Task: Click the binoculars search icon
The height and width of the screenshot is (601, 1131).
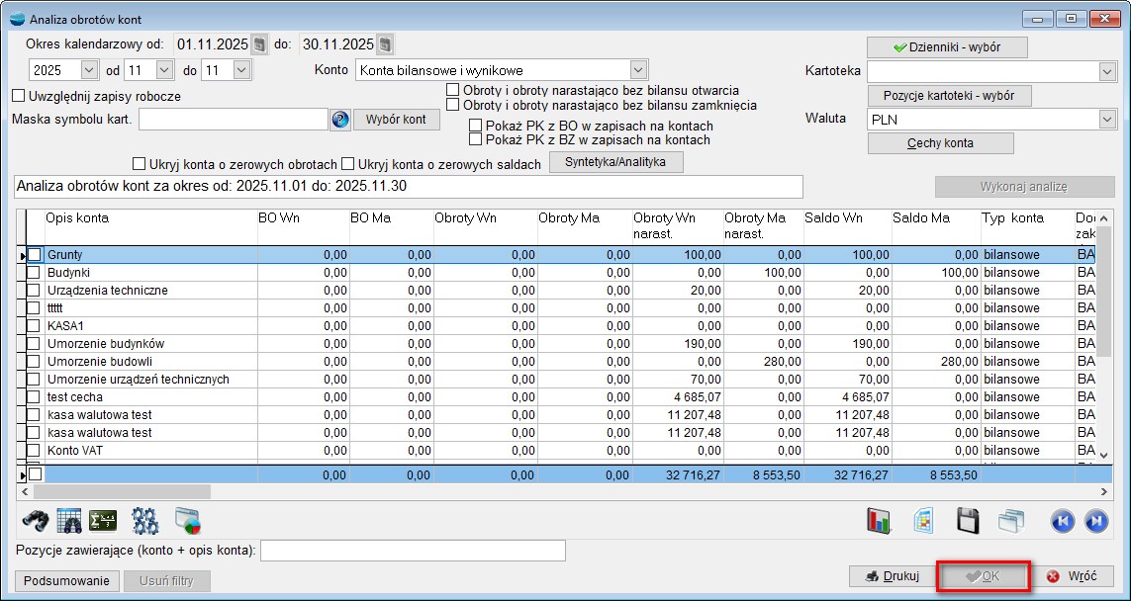Action: tap(34, 520)
